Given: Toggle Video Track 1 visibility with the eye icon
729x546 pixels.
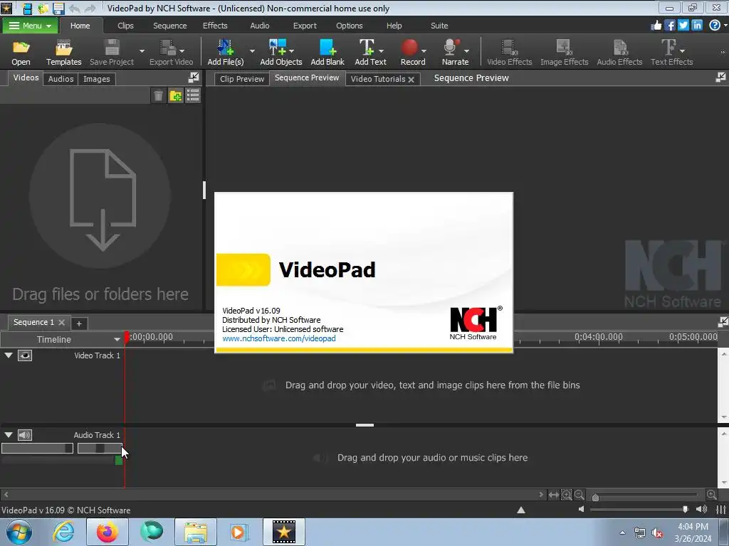Looking at the screenshot, I should (25, 355).
